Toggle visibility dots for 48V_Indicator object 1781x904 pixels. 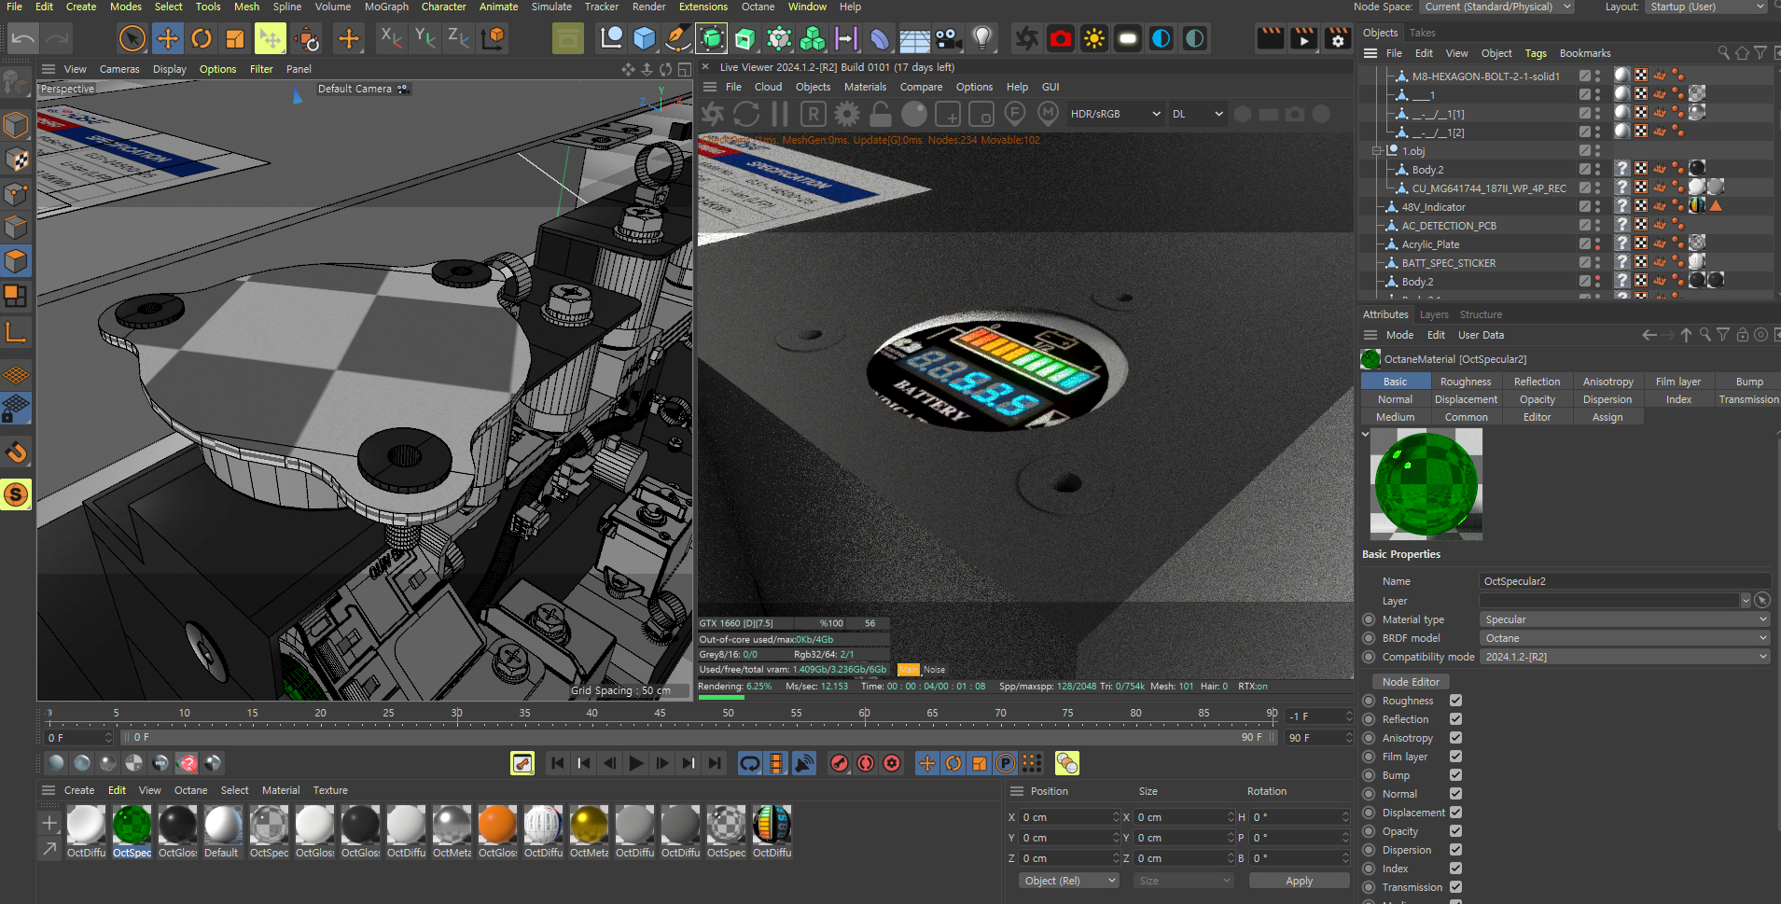[x=1597, y=207]
